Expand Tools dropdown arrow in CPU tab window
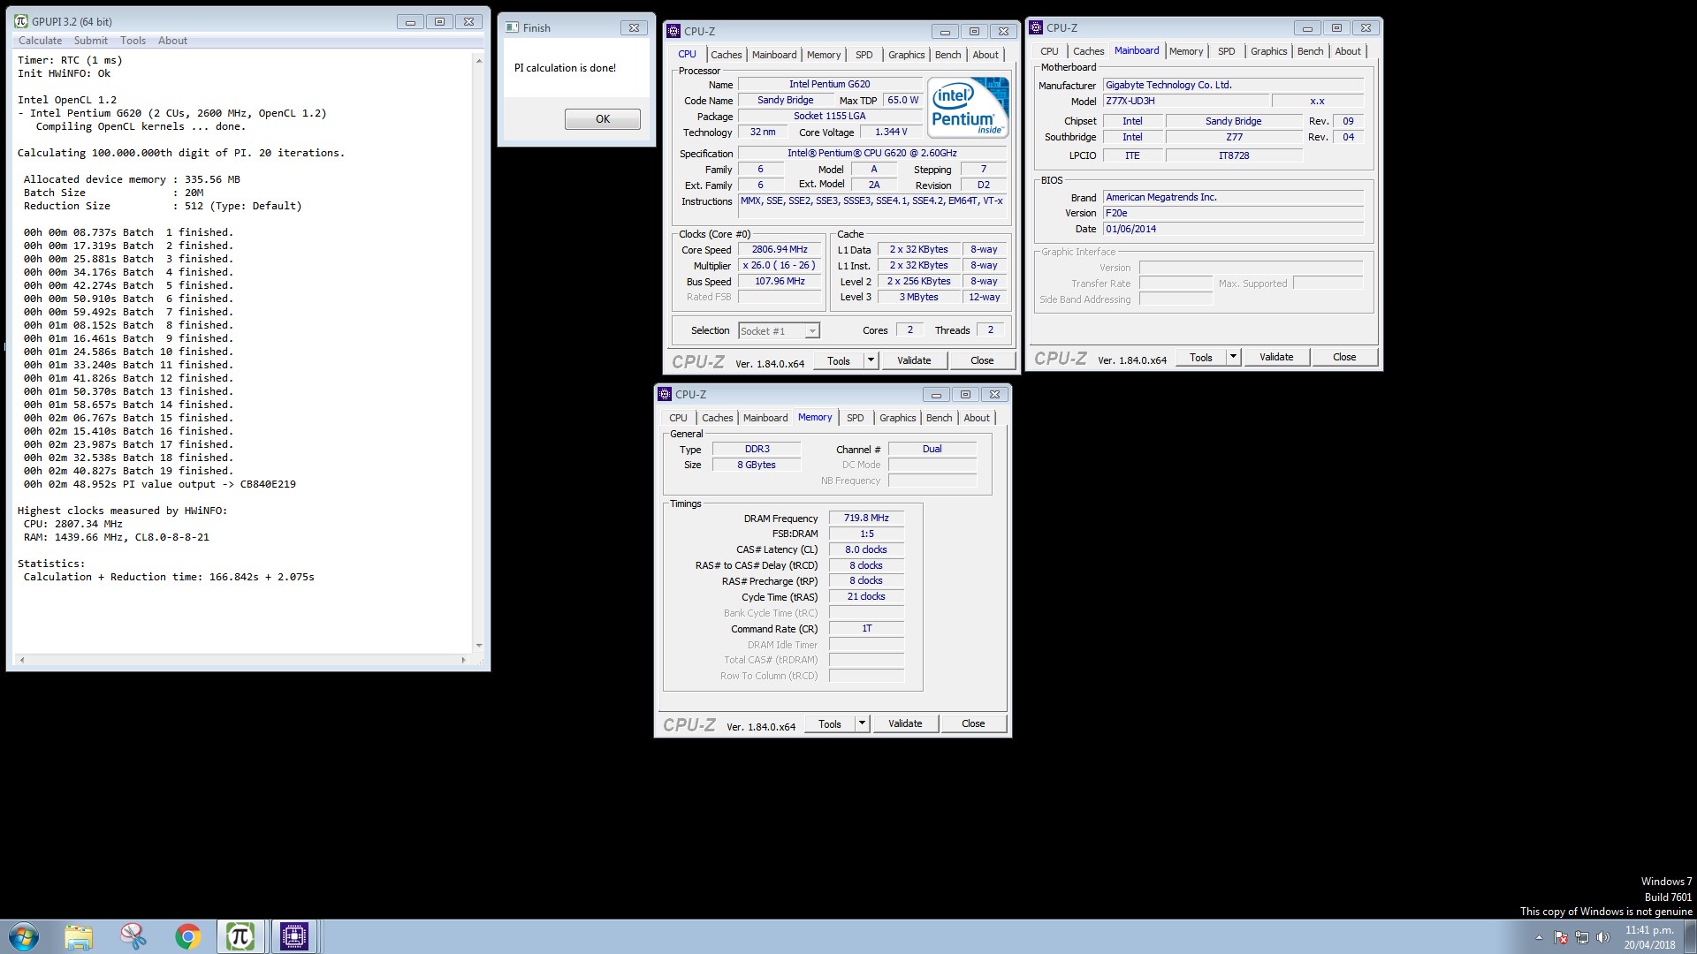Screen dimensions: 1697x954 coord(871,360)
